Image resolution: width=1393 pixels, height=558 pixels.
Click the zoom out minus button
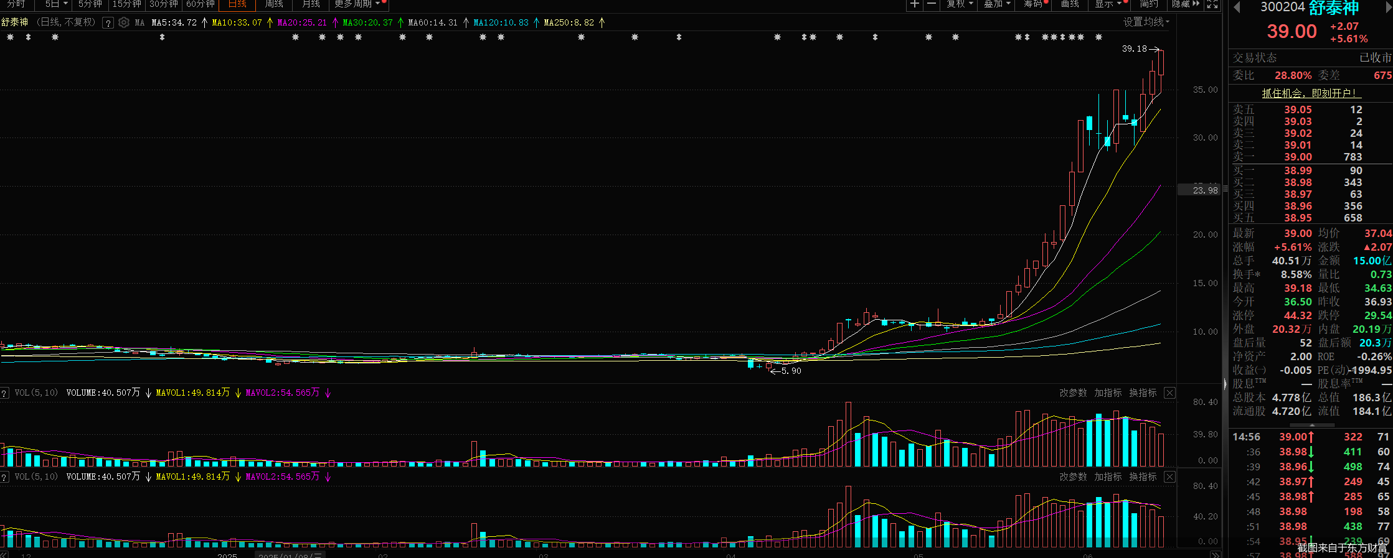932,4
